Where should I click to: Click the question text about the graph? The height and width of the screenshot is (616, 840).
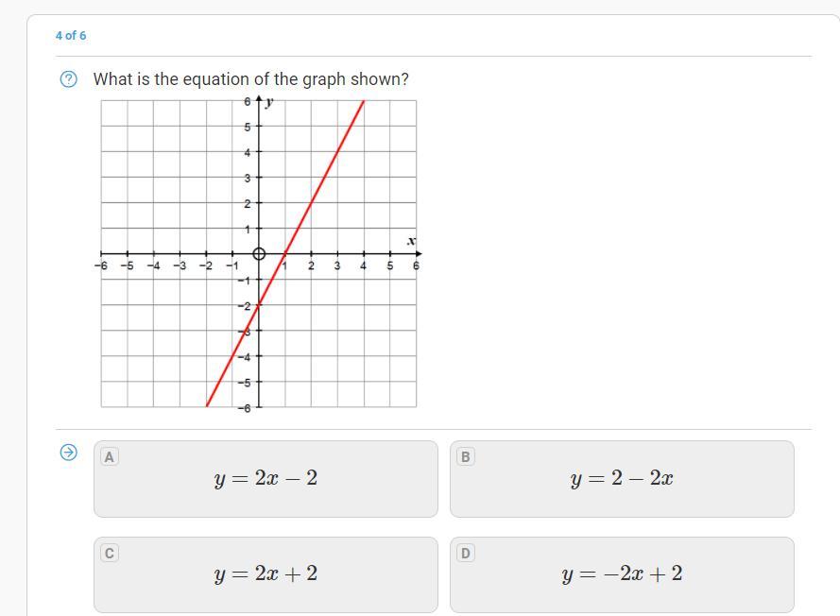pos(250,79)
